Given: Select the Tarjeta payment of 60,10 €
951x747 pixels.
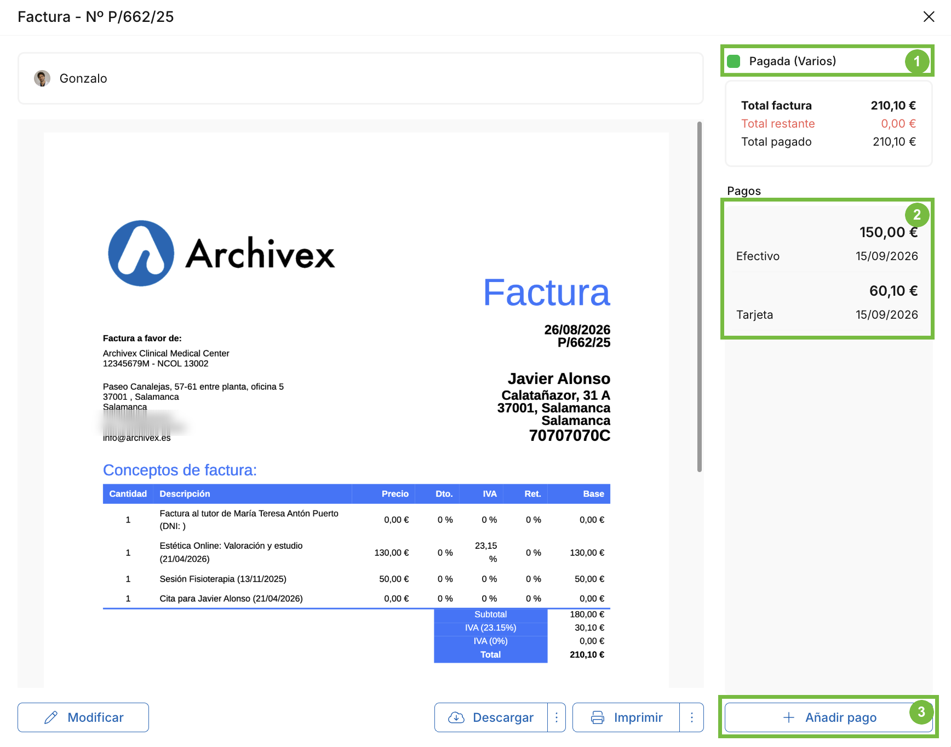Looking at the screenshot, I should point(828,302).
